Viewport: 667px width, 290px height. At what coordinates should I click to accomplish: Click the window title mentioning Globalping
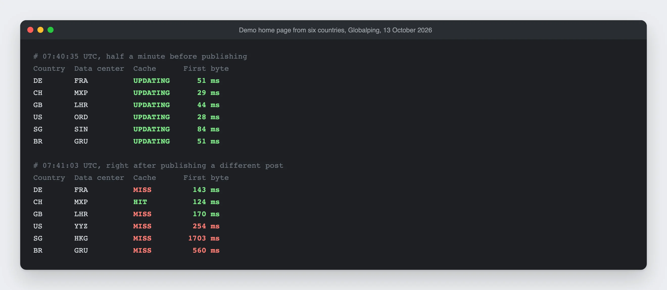[x=335, y=30]
